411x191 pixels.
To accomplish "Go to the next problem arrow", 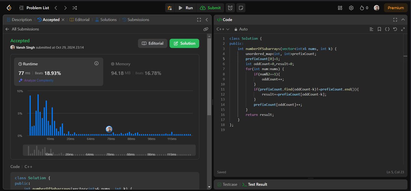I will coord(65,8).
